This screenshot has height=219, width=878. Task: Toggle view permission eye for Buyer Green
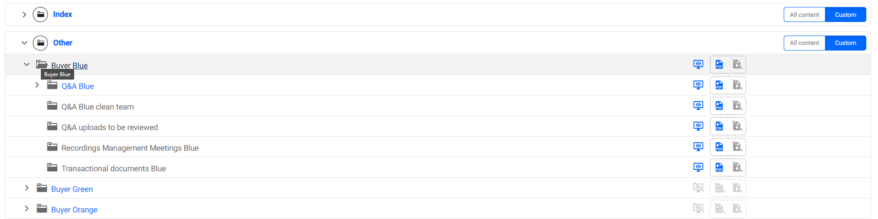(x=698, y=188)
